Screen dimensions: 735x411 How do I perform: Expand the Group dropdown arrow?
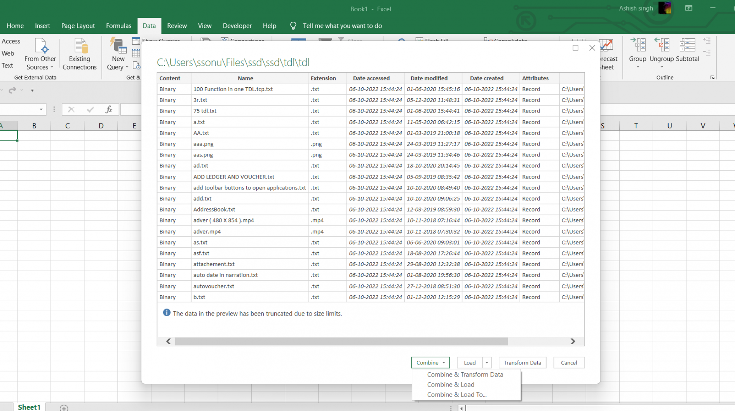coord(637,67)
